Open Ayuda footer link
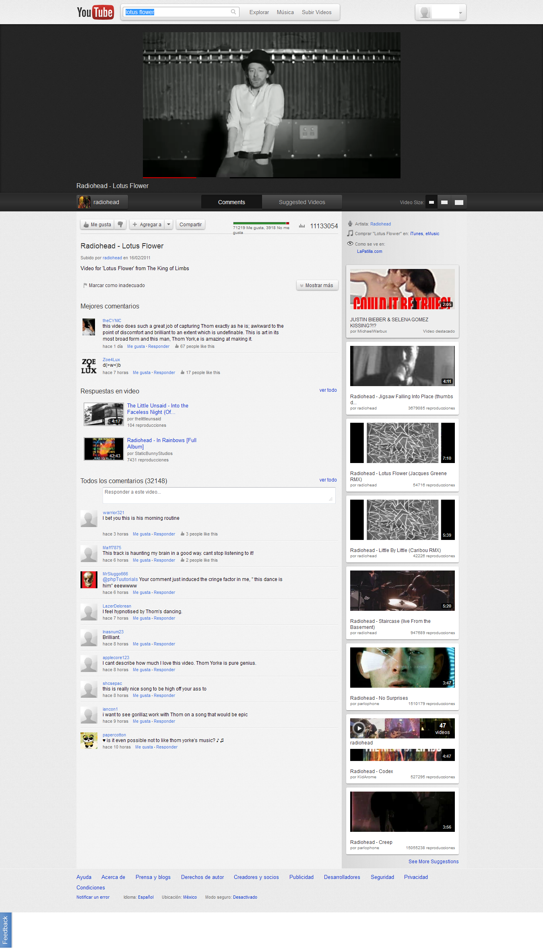 [84, 877]
